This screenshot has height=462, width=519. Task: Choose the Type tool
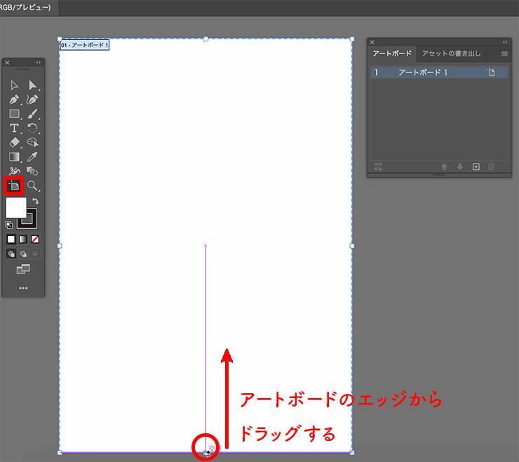pyautogui.click(x=14, y=128)
